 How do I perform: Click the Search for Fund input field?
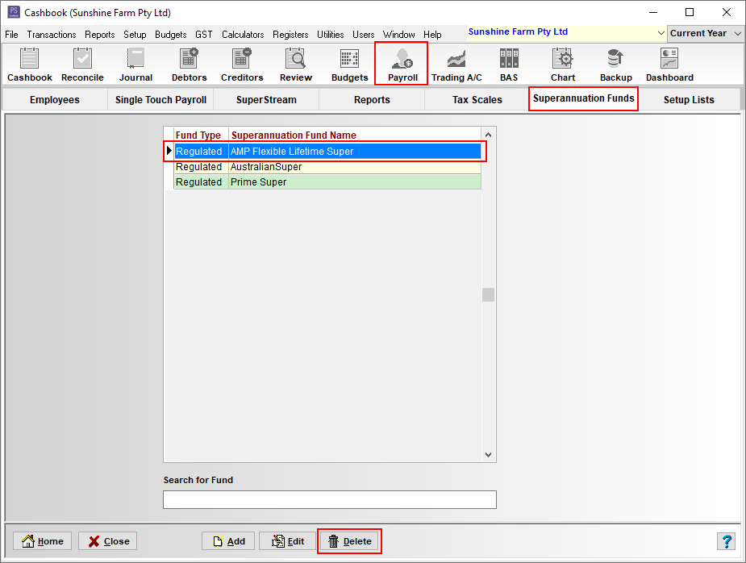[x=330, y=500]
